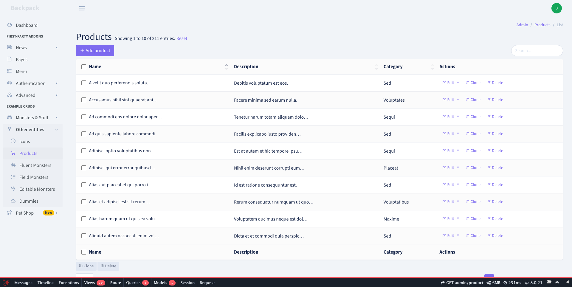The height and width of the screenshot is (287, 572).
Task: Open Admin breadcrumb link
Action: click(522, 25)
